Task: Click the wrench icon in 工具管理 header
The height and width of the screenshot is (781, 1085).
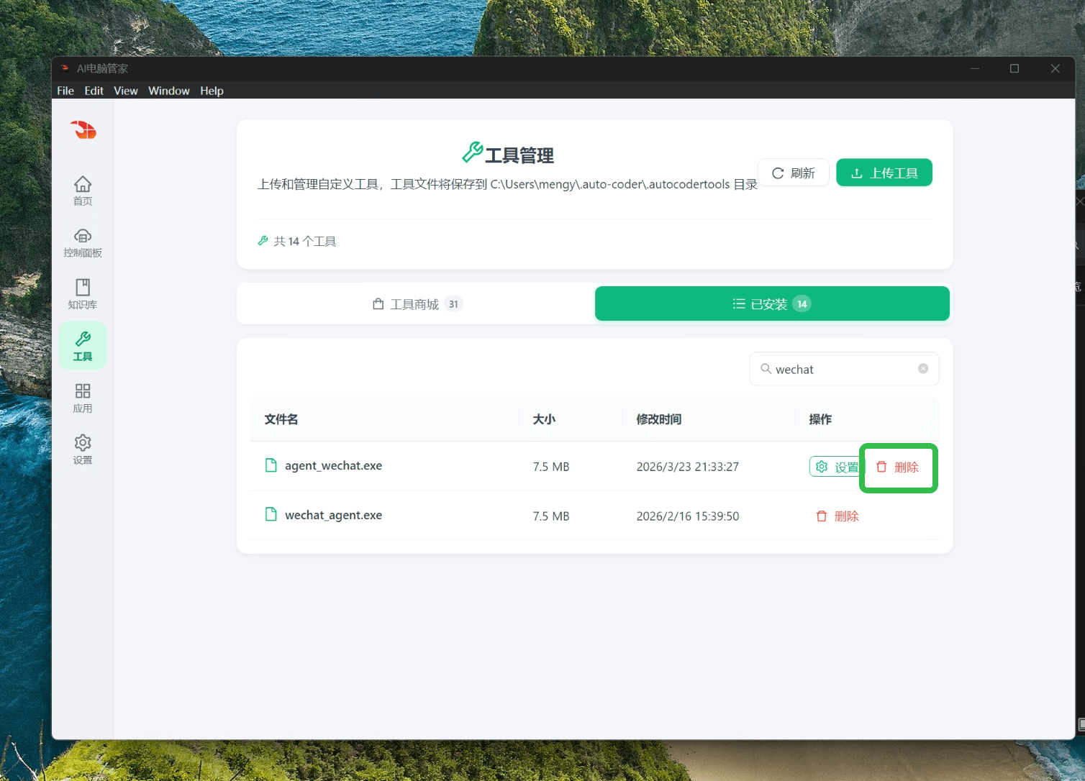Action: click(x=473, y=153)
